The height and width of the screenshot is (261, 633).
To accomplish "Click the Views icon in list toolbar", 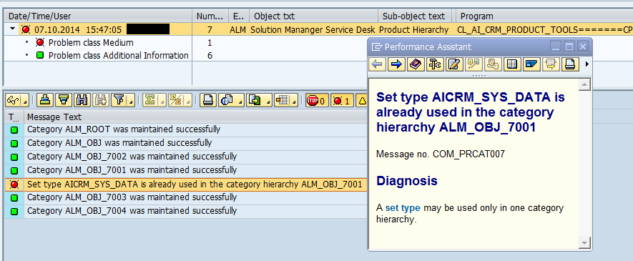I will click(227, 99).
